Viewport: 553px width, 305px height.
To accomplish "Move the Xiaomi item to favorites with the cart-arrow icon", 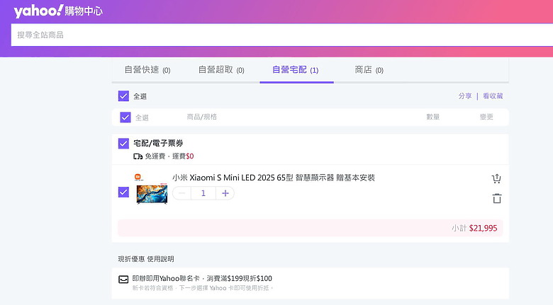I will pos(496,178).
